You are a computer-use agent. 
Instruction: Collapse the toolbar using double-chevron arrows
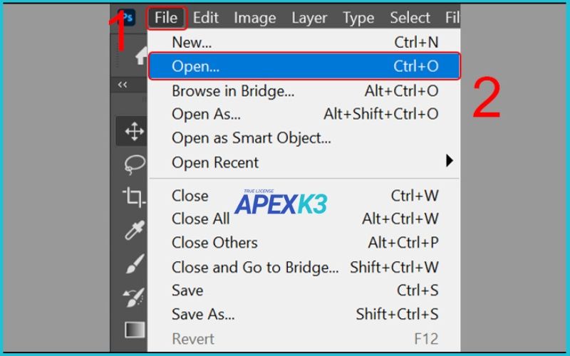(x=123, y=85)
